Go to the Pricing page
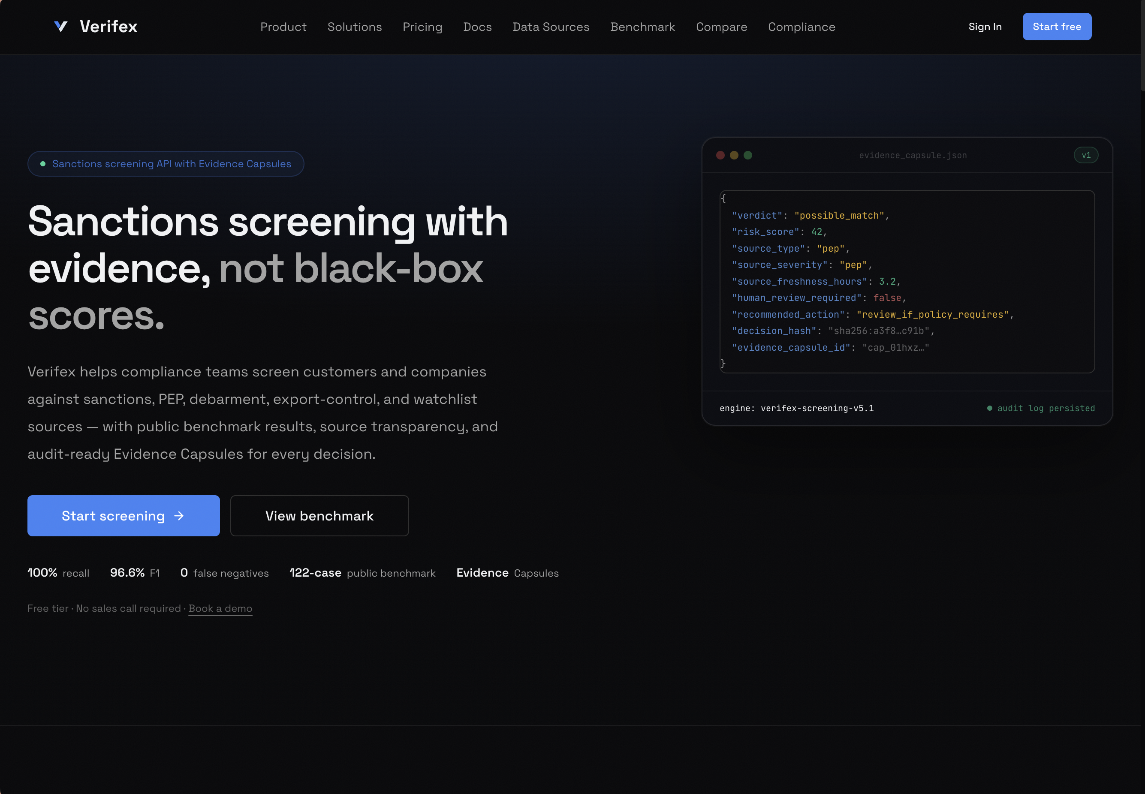Screen dimensions: 1145x794 point(422,27)
